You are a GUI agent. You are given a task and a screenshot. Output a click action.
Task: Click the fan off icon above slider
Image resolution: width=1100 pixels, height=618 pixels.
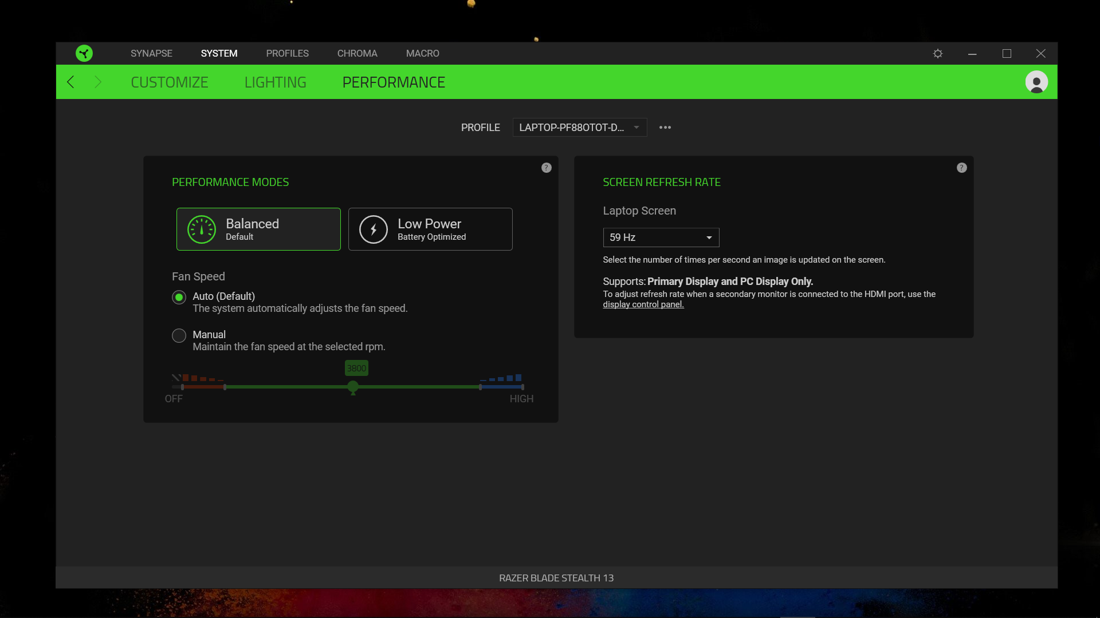click(x=176, y=378)
